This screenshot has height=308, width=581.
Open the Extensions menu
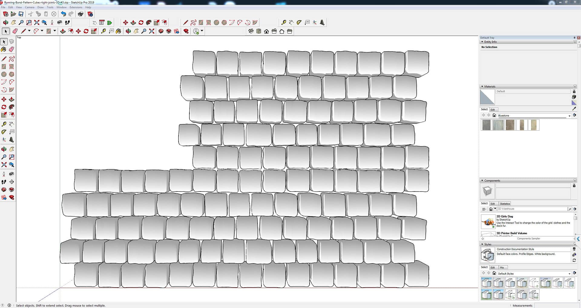pos(76,7)
